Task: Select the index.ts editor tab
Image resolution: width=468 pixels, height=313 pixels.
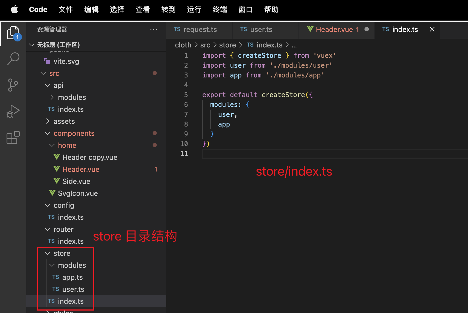Action: pos(407,29)
